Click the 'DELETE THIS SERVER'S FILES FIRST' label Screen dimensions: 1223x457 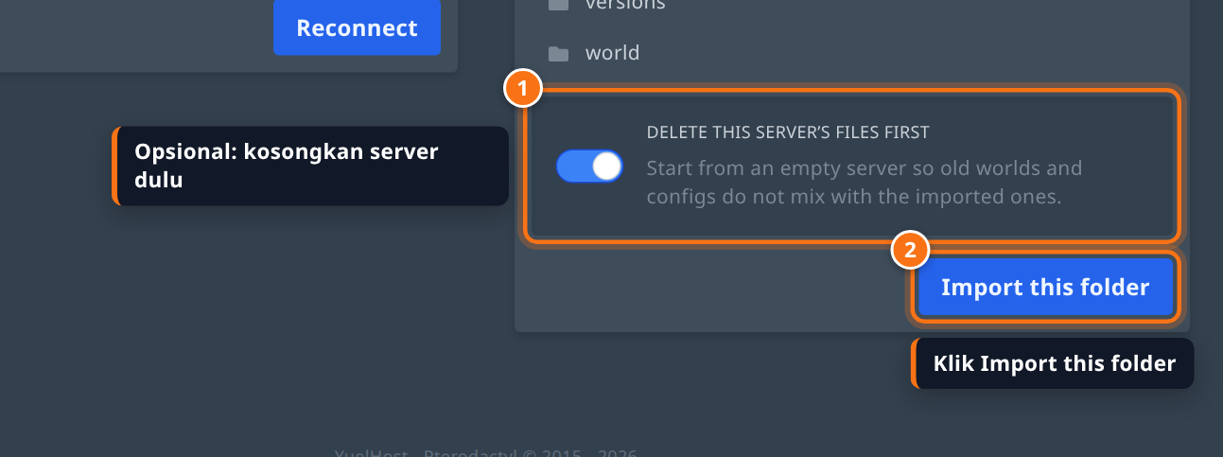788,132
